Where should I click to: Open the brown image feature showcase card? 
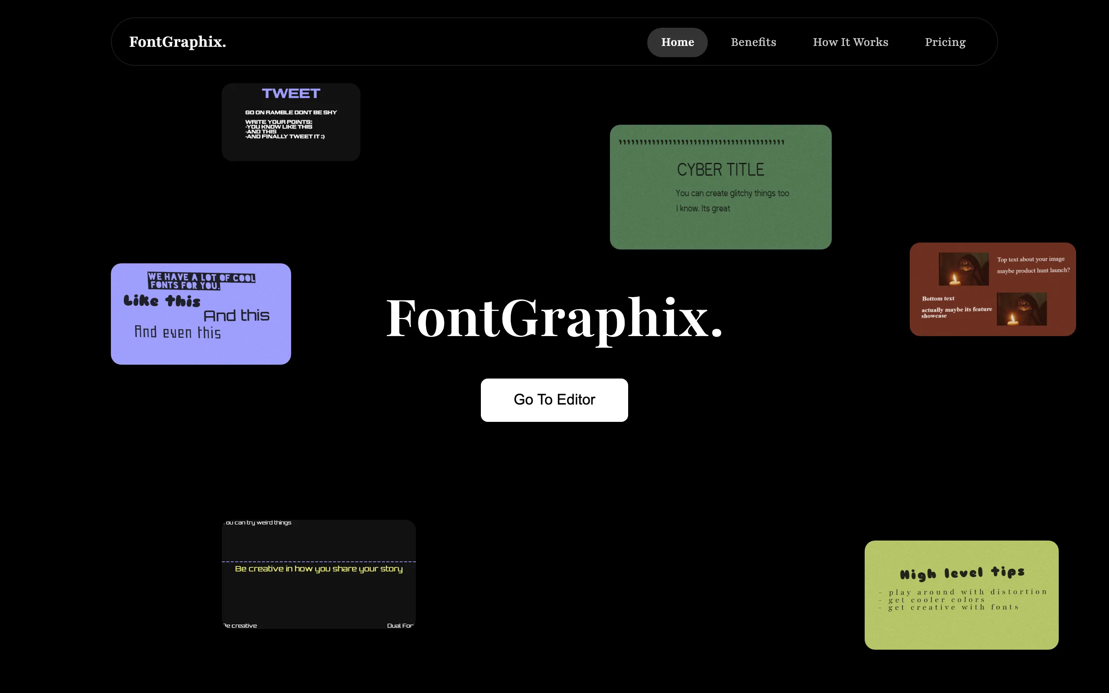992,289
